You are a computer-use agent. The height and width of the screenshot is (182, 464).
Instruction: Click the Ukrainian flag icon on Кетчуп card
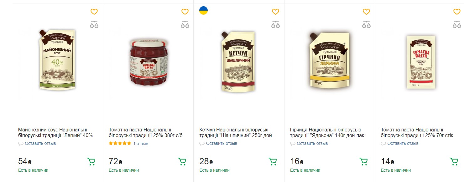pos(204,11)
